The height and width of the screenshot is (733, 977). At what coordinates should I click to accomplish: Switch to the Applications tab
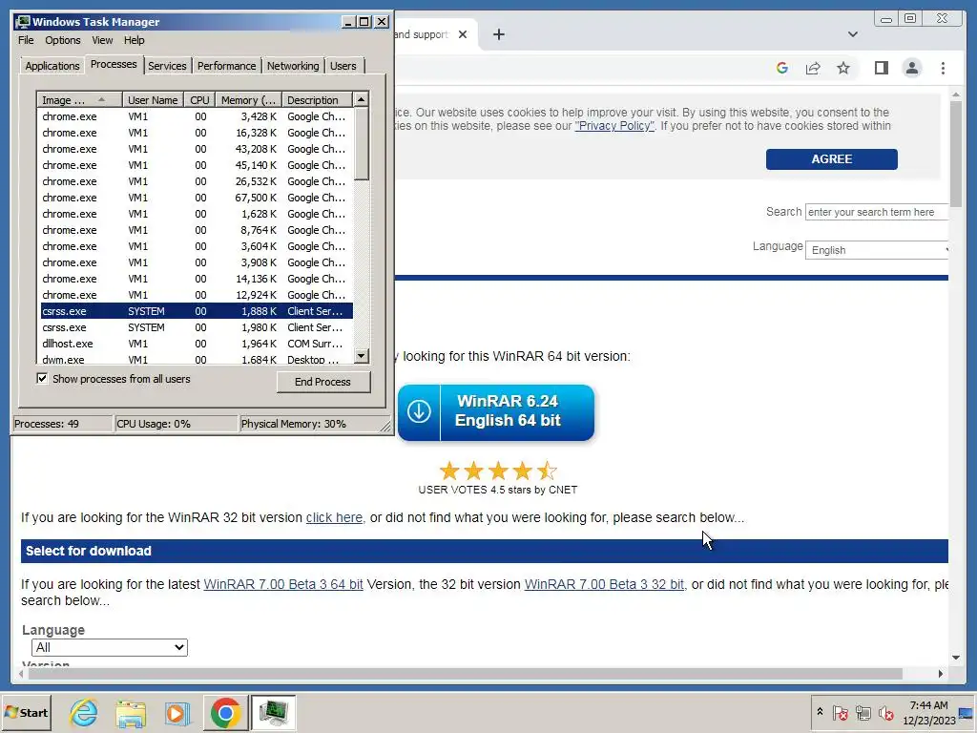point(52,66)
